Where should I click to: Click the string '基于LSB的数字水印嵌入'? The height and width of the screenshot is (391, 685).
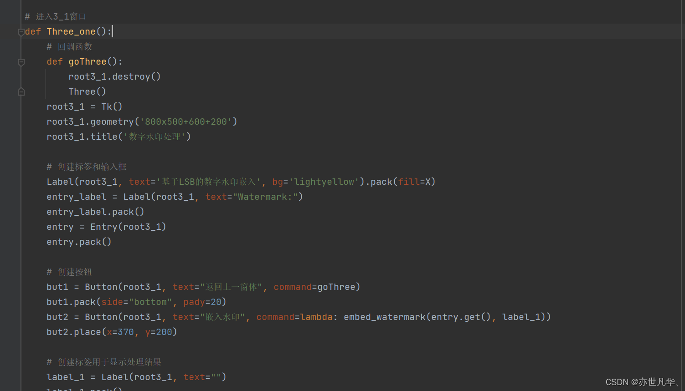coord(208,182)
